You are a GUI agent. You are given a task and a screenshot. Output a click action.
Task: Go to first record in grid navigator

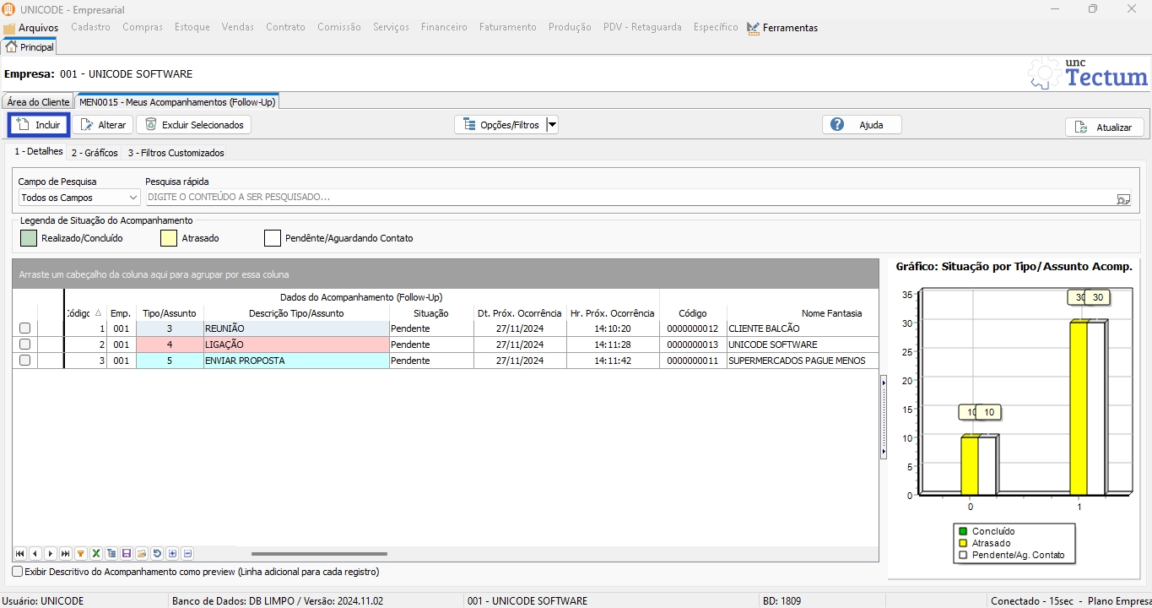pos(19,554)
